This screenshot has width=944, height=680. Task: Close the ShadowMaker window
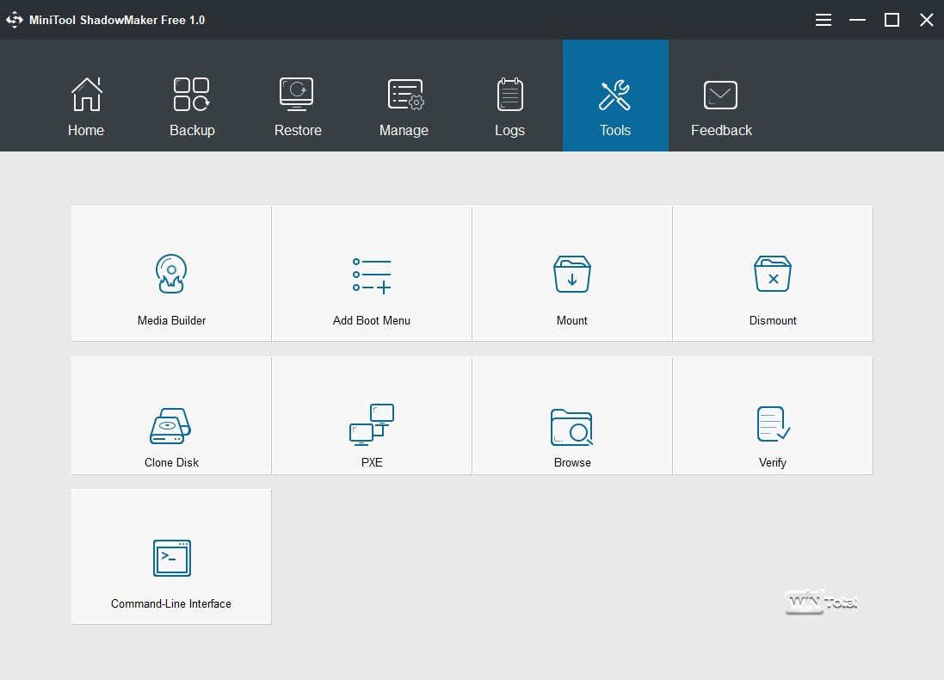927,20
